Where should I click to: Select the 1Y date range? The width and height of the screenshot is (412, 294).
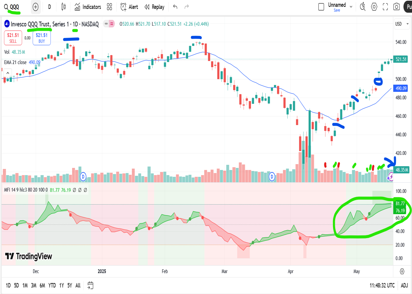point(61,285)
